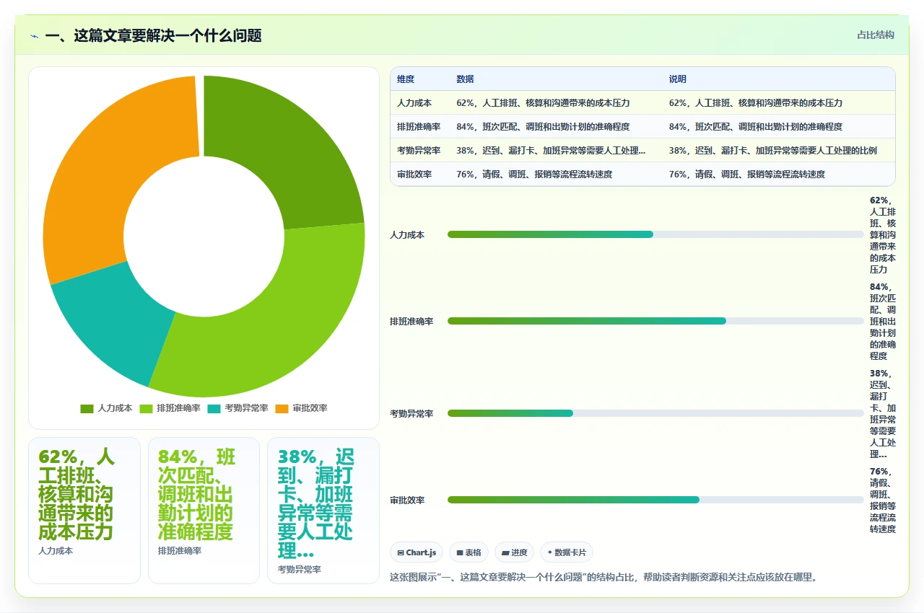924x613 pixels.
Task: Toggle the 审批效率 legend swatch
Action: point(282,408)
